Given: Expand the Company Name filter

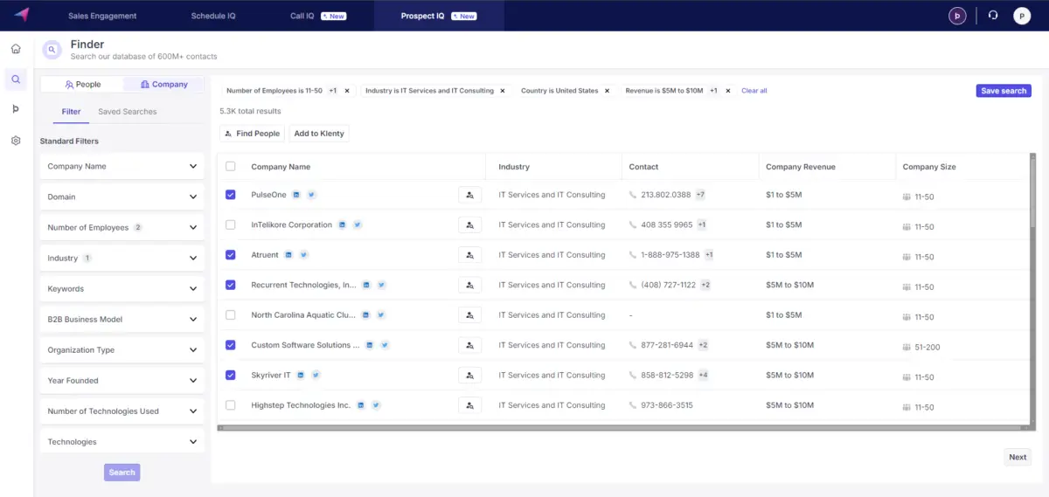Looking at the screenshot, I should 122,167.
